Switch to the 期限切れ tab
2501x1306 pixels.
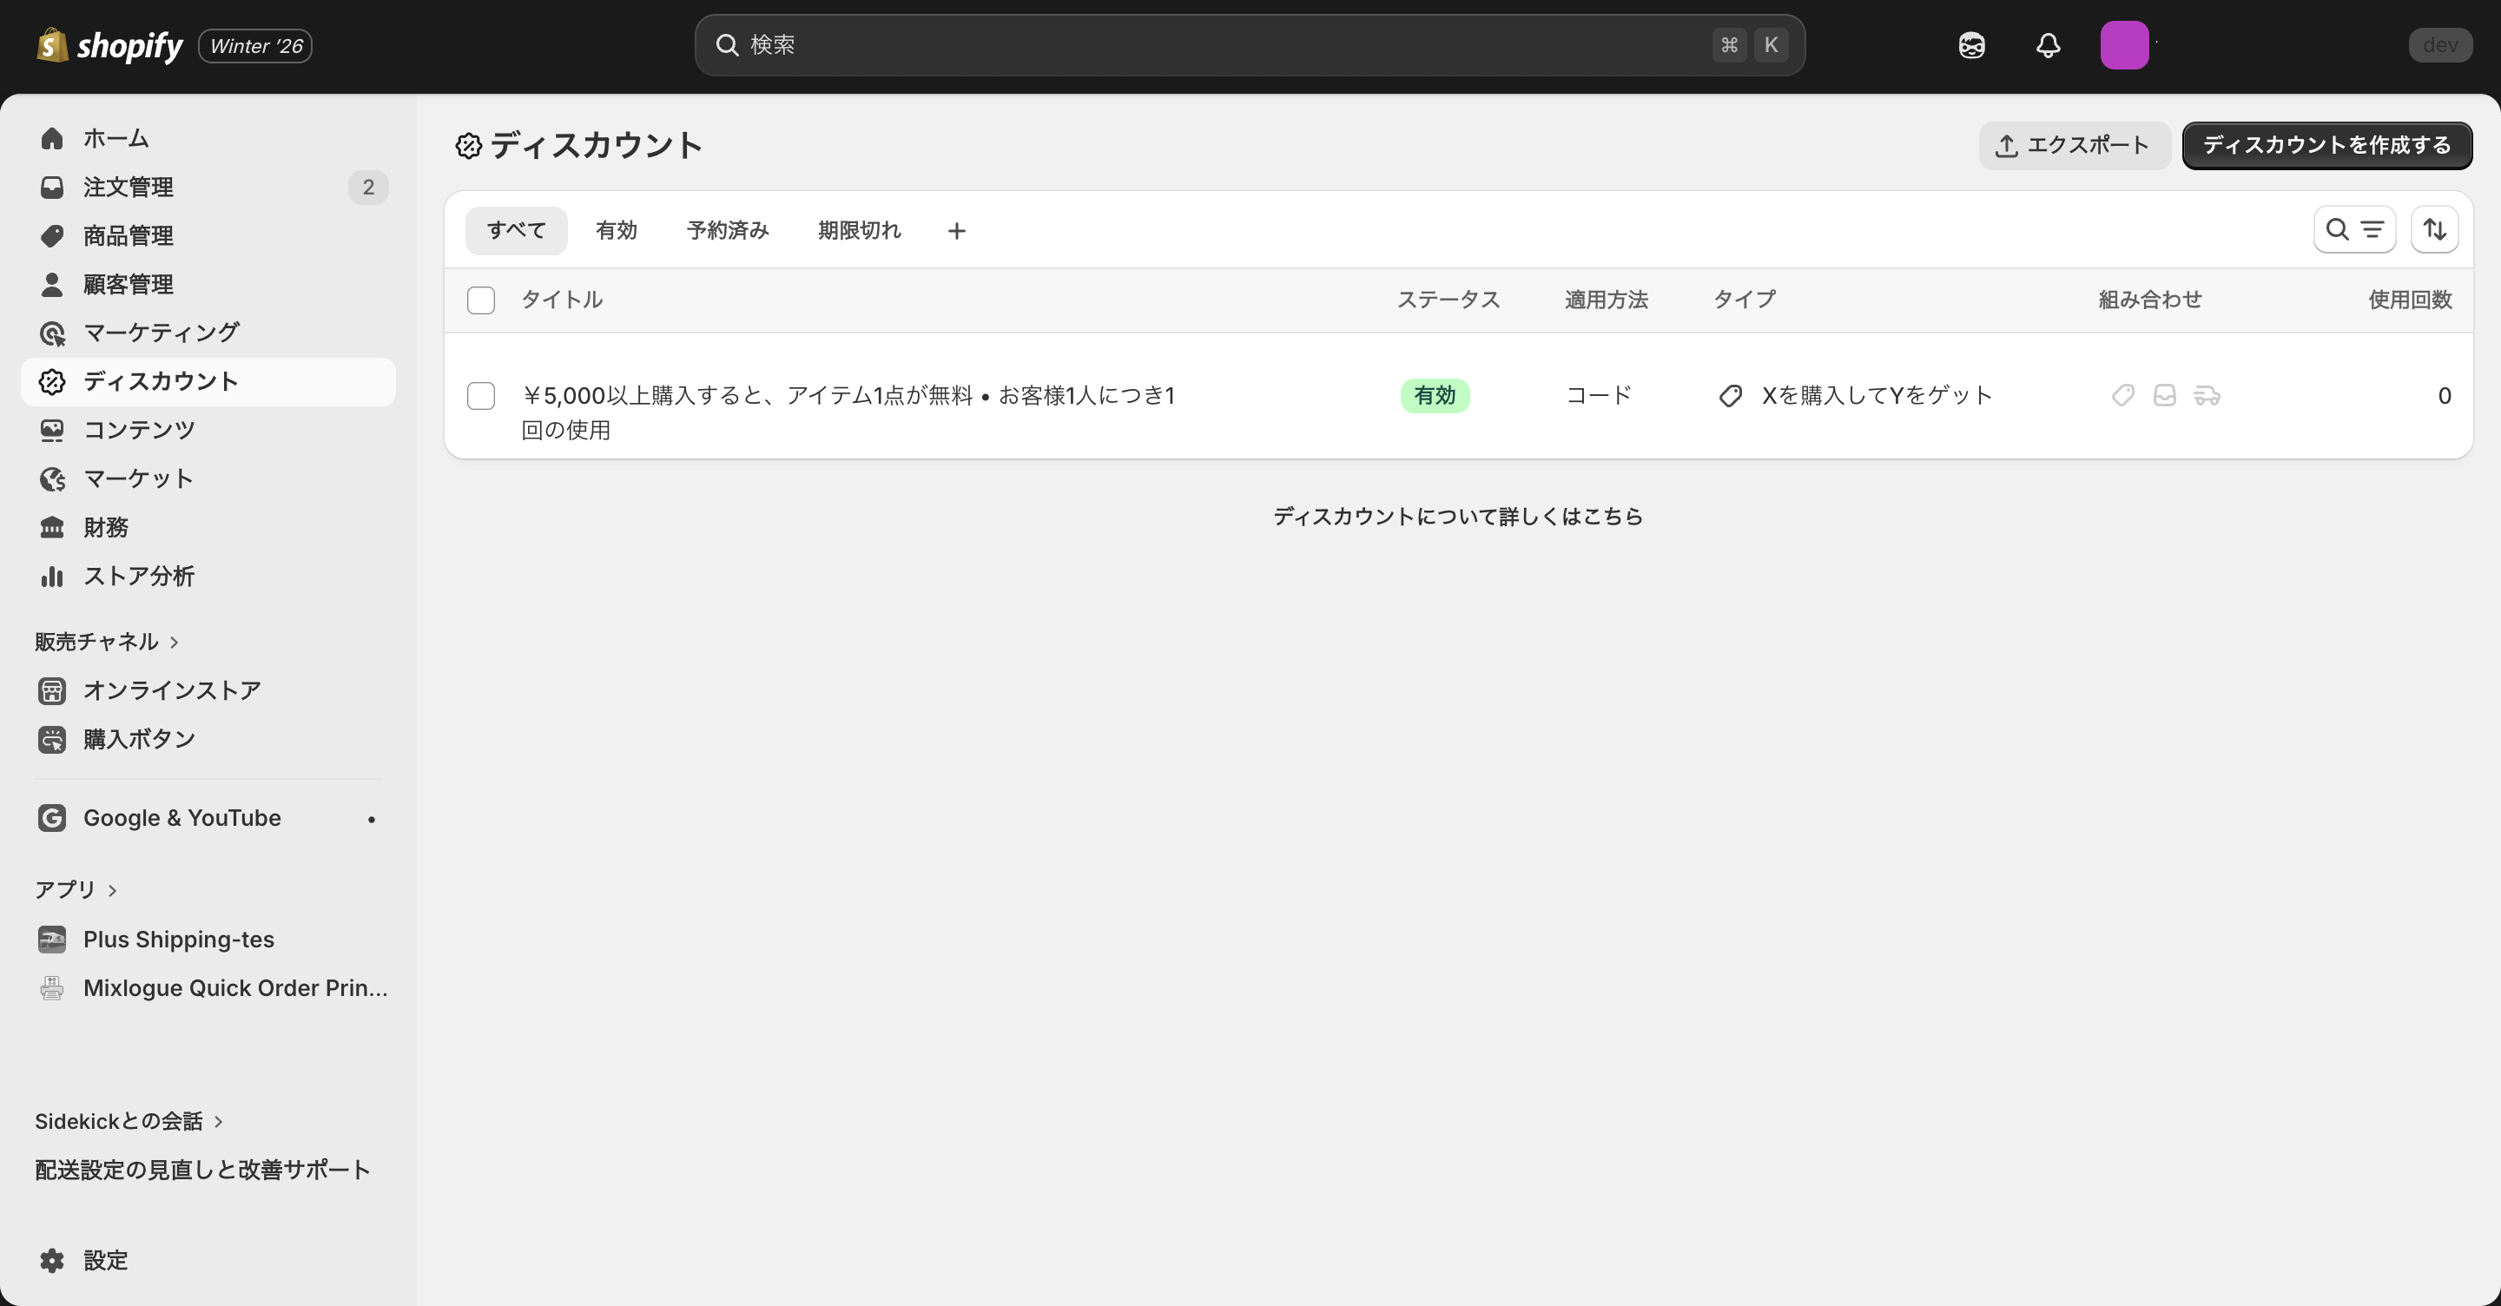(858, 230)
